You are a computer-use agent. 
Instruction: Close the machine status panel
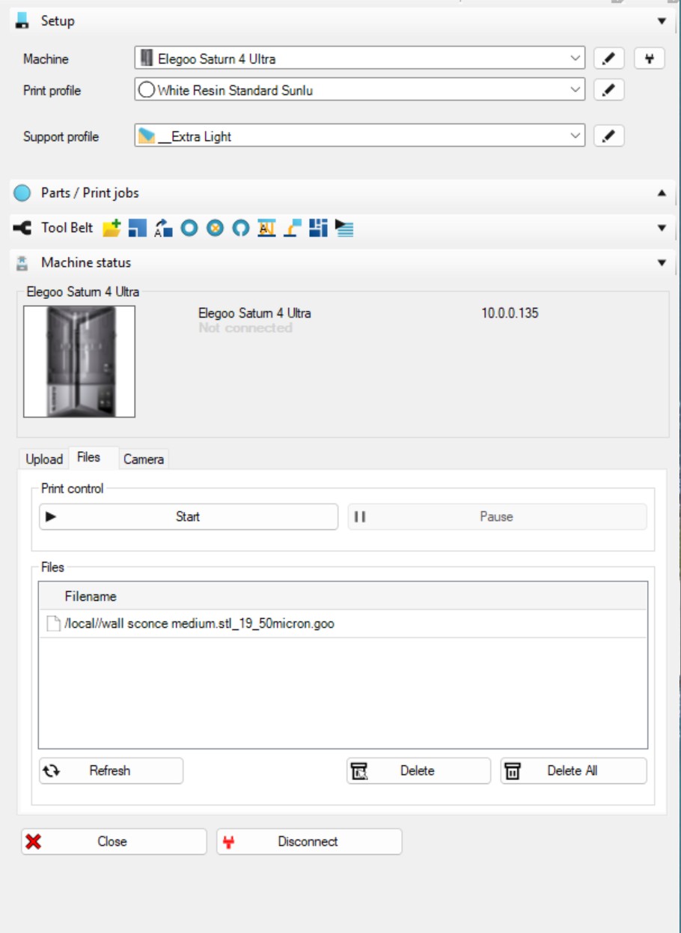[x=114, y=842]
